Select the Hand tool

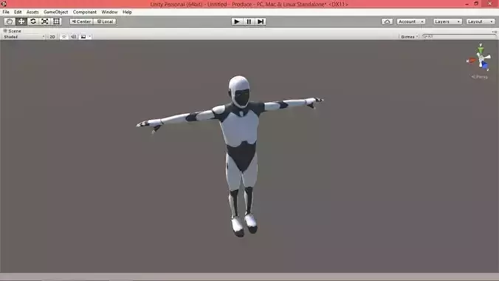tap(10, 21)
